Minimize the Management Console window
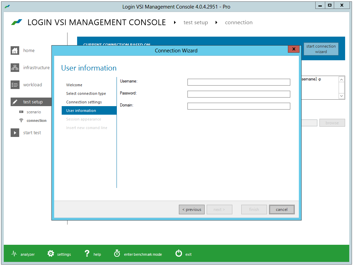 [x=320, y=5]
